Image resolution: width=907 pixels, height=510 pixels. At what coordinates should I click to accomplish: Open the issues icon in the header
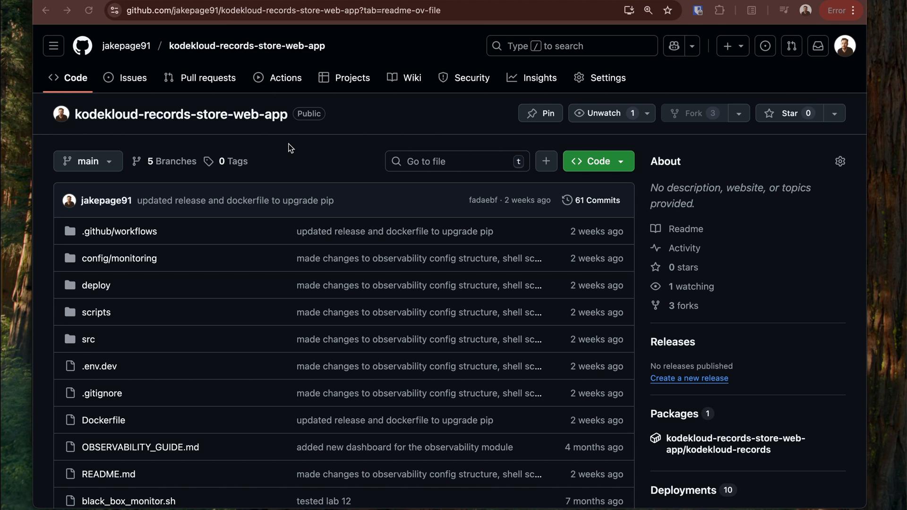tap(765, 46)
